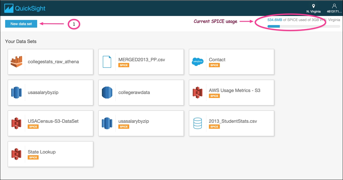Click the Your Data Sets heading
Screen dimensions: 343x180
(x=21, y=42)
